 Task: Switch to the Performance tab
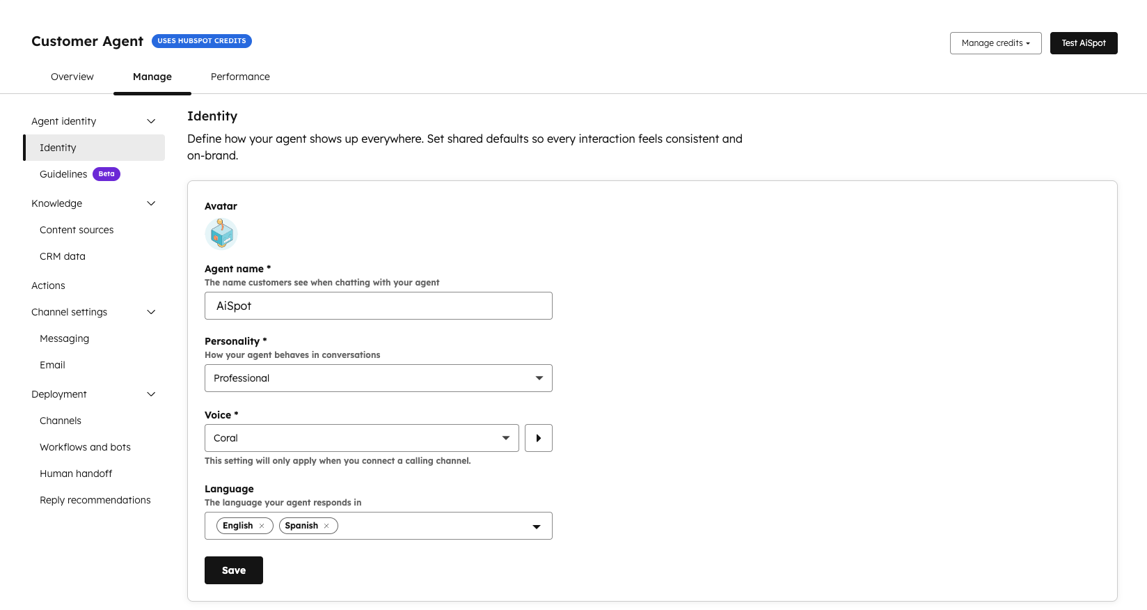[x=240, y=77]
